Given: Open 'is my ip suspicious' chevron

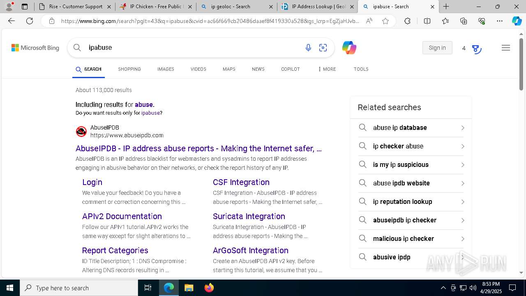Looking at the screenshot, I should click(x=463, y=165).
